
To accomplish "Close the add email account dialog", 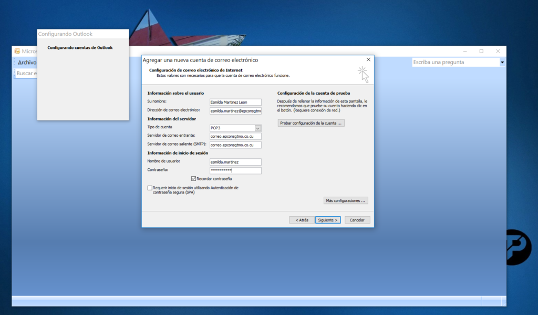I will pyautogui.click(x=368, y=60).
